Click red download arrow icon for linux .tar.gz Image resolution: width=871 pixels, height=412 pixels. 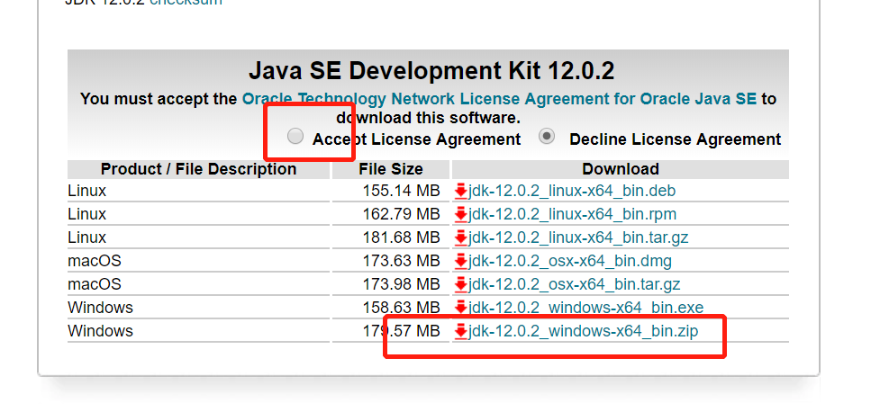click(460, 238)
